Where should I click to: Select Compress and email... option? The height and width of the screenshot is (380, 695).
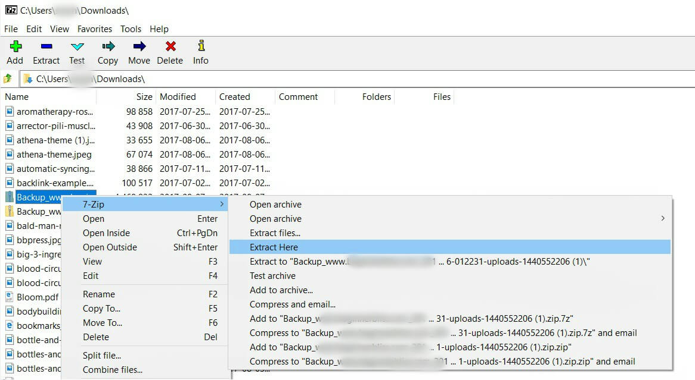click(450, 304)
